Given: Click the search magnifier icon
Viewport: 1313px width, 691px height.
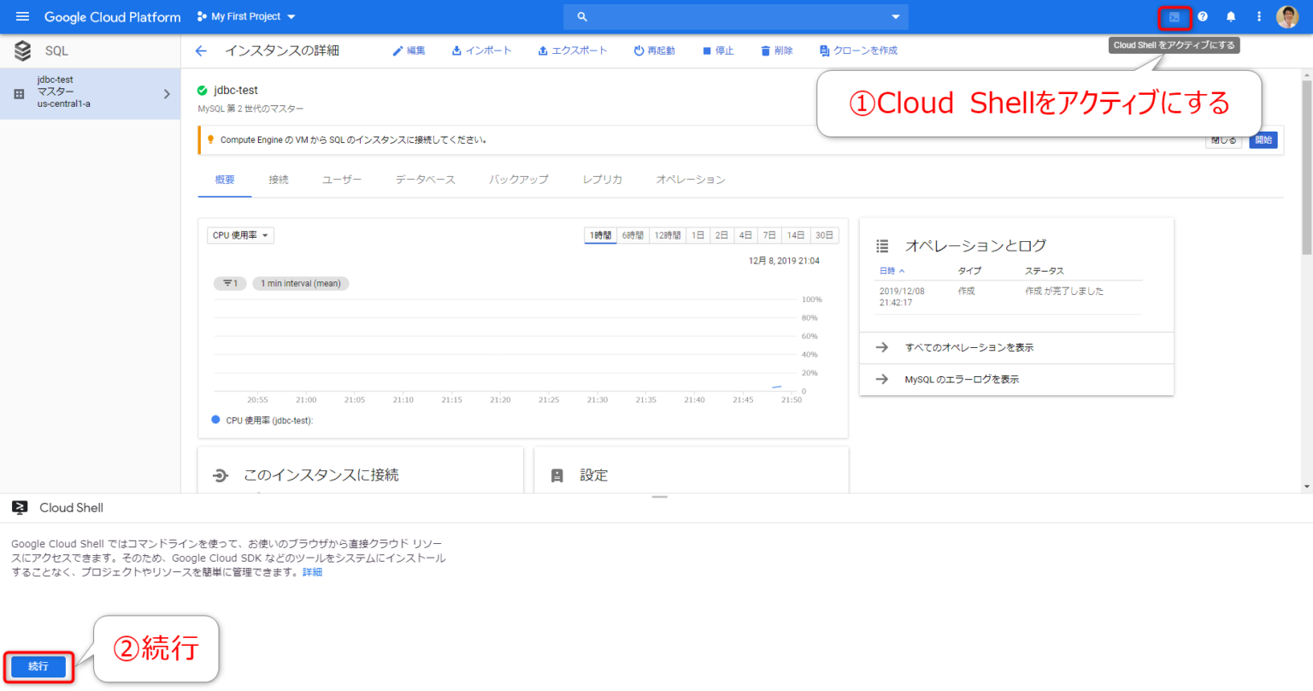Looking at the screenshot, I should tap(582, 16).
